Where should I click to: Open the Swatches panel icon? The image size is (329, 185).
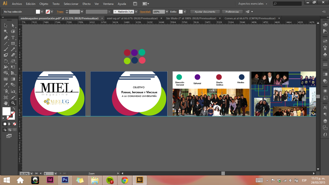(x=325, y=41)
